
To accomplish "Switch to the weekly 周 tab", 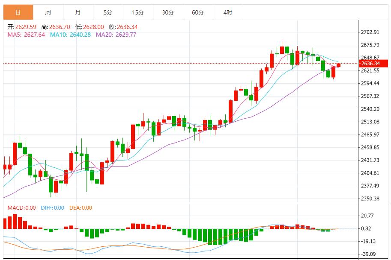I will [48, 12].
